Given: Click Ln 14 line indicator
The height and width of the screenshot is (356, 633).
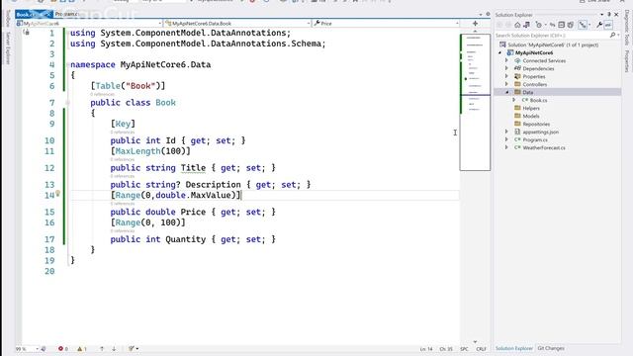Looking at the screenshot, I should pyautogui.click(x=426, y=349).
